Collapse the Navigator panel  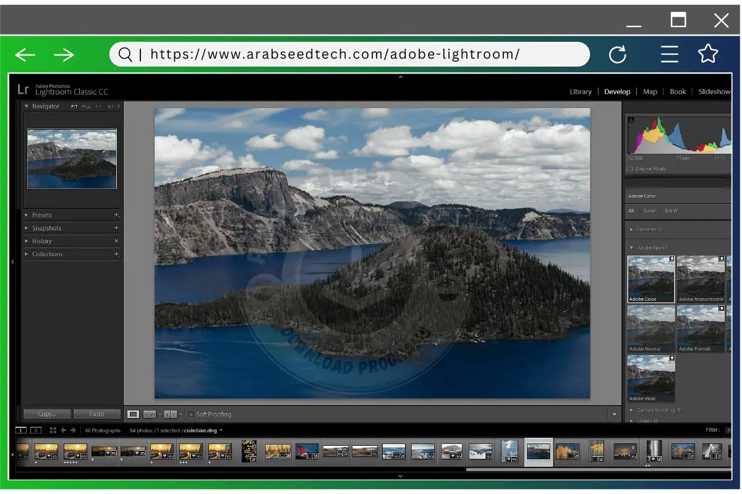click(25, 106)
